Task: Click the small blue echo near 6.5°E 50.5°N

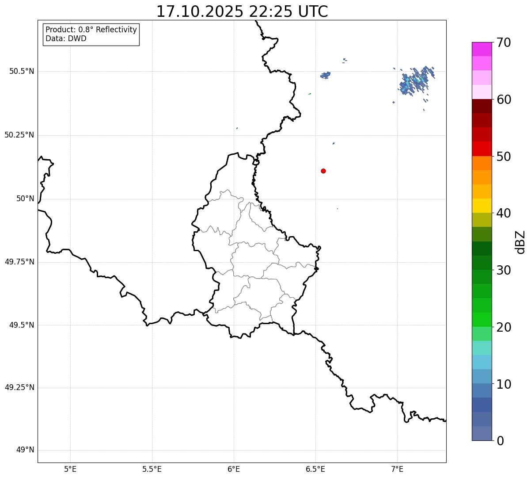Action: (326, 75)
